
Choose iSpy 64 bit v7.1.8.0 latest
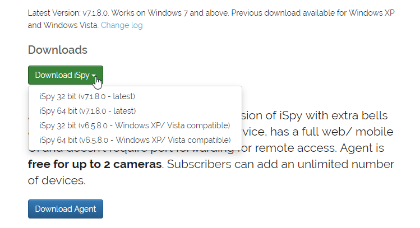coord(87,111)
